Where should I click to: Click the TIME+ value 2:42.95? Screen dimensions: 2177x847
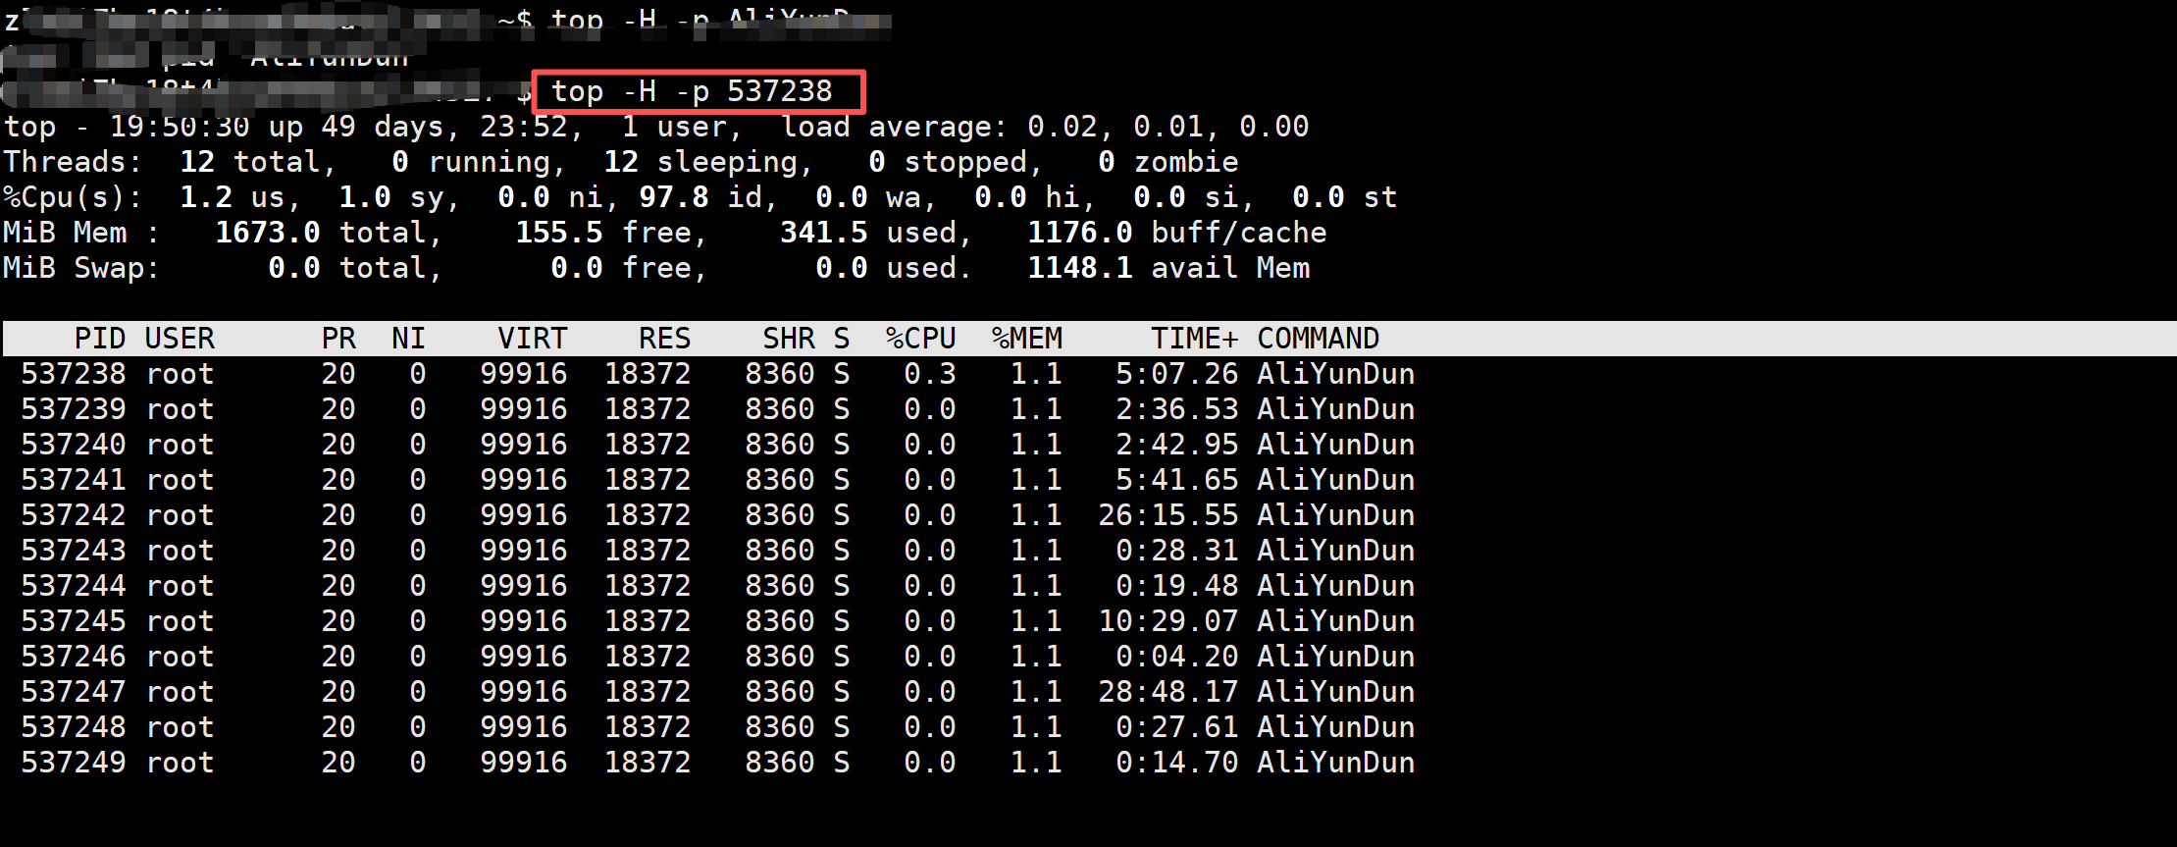[1176, 445]
